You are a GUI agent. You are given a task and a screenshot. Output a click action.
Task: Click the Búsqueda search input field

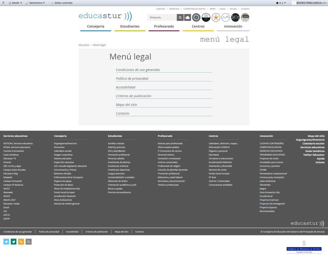click(x=162, y=17)
